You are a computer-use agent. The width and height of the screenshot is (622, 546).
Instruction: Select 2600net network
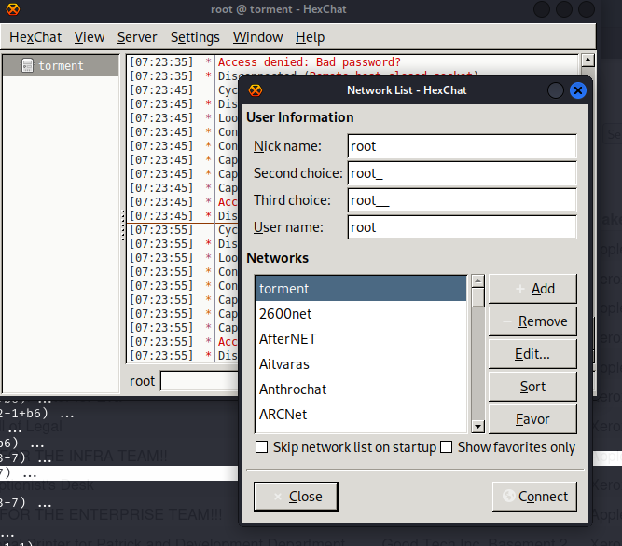click(x=361, y=314)
